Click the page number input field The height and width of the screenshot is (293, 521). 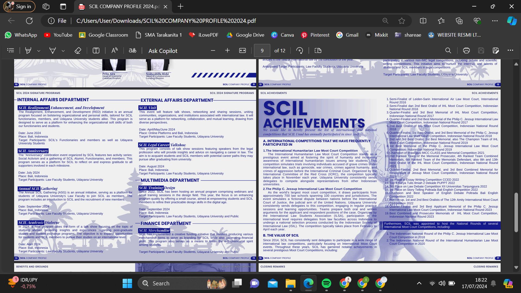pos(262,51)
